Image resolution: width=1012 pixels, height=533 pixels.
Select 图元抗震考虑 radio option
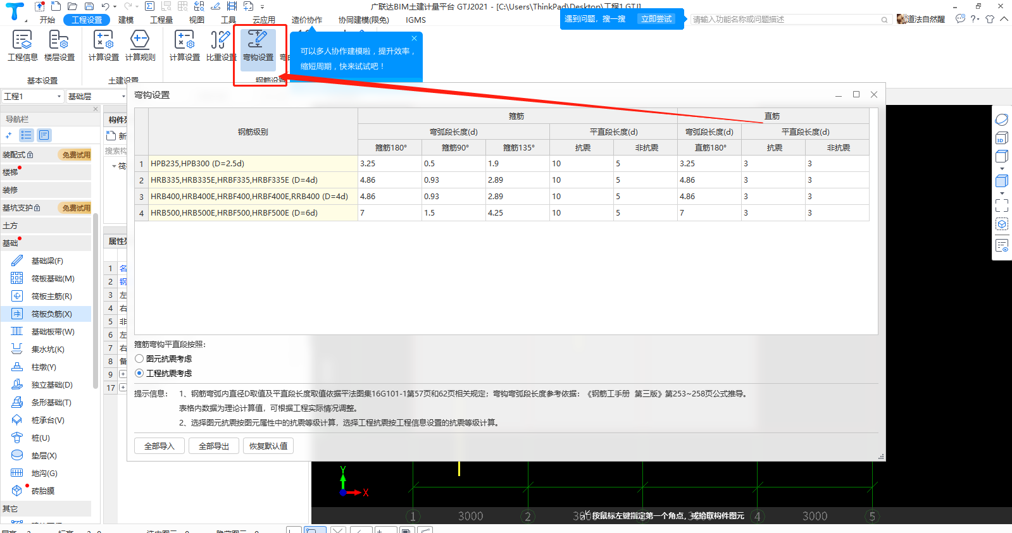coord(139,358)
